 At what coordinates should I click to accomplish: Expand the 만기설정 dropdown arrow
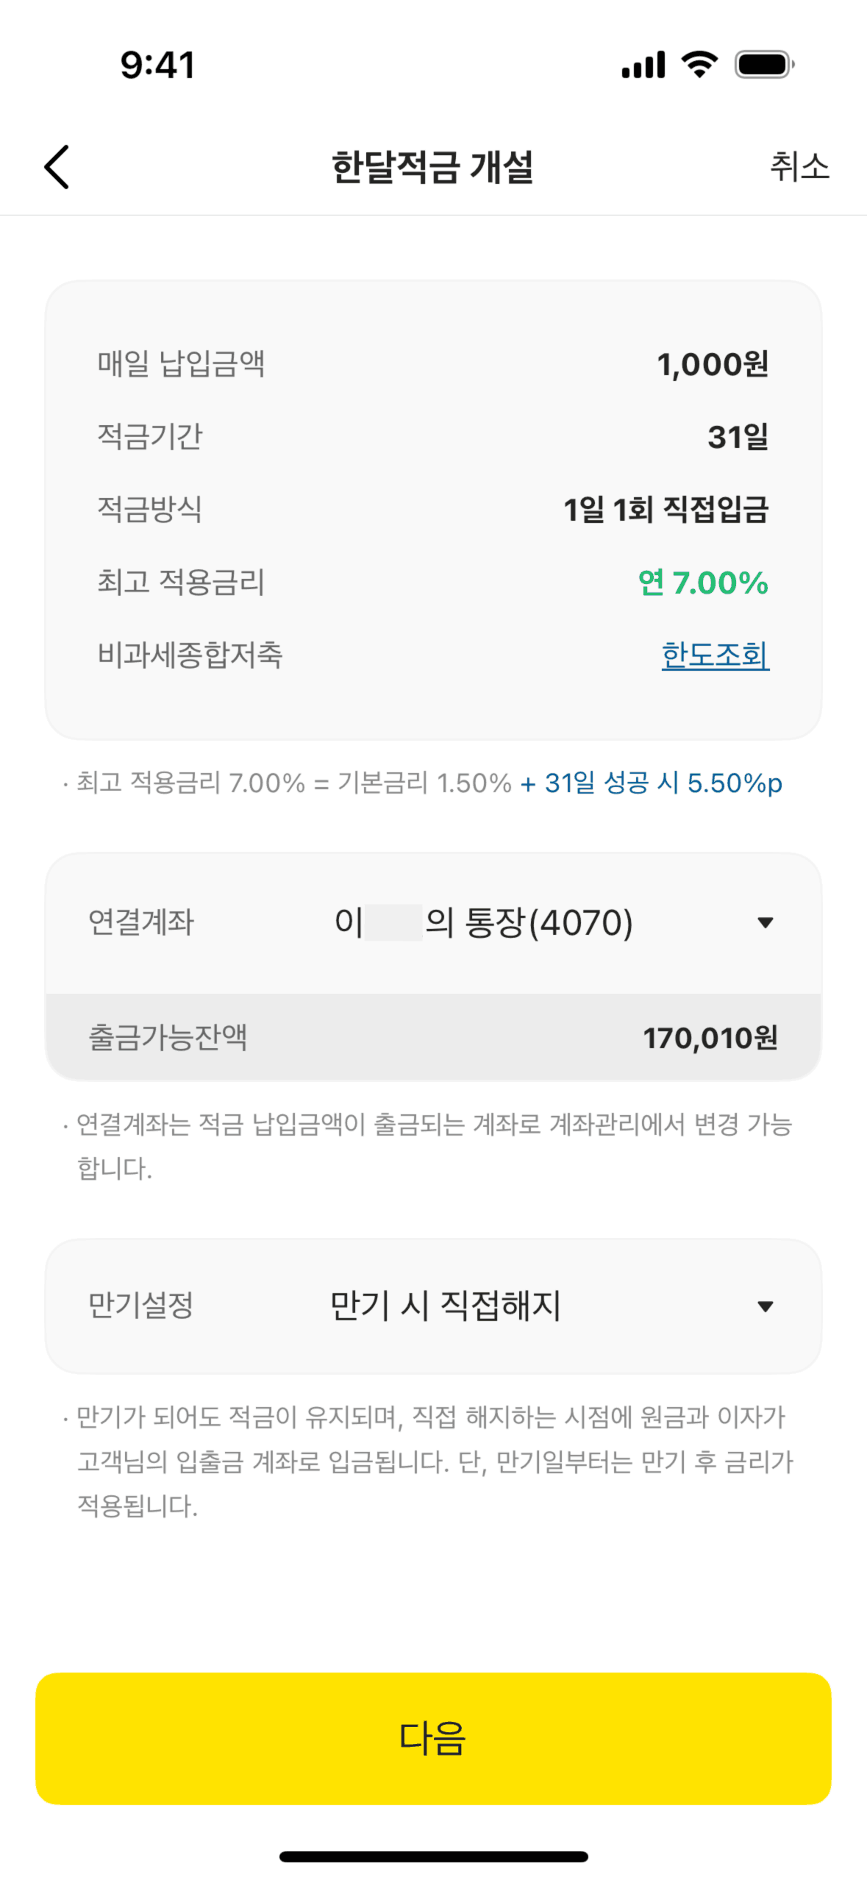point(765,1306)
